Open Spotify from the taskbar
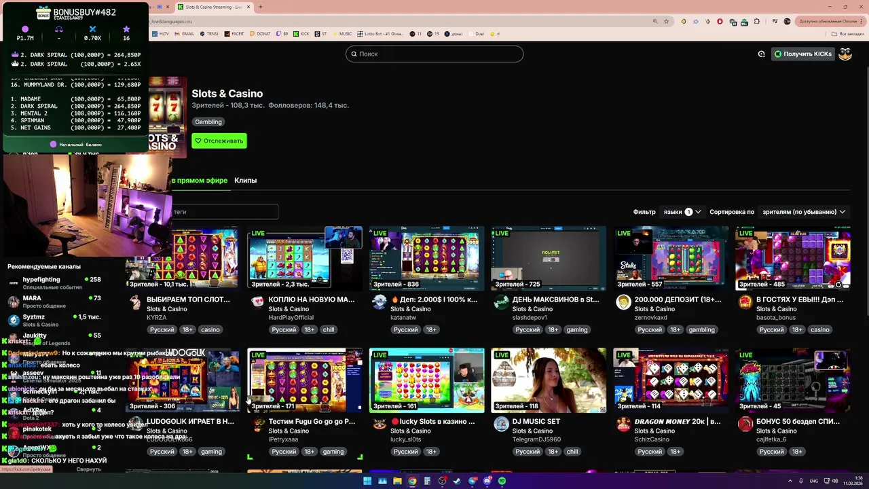This screenshot has height=489, width=869. click(x=502, y=481)
